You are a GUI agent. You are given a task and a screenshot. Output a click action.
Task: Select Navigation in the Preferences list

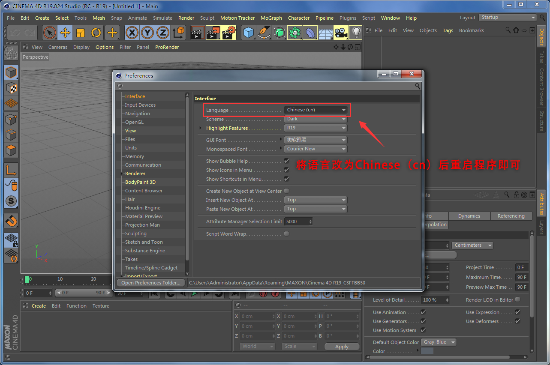[137, 114]
